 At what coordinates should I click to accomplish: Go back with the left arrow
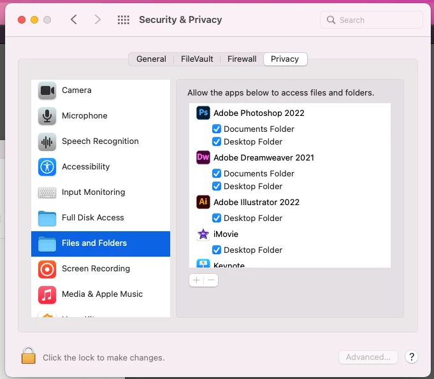pyautogui.click(x=74, y=20)
